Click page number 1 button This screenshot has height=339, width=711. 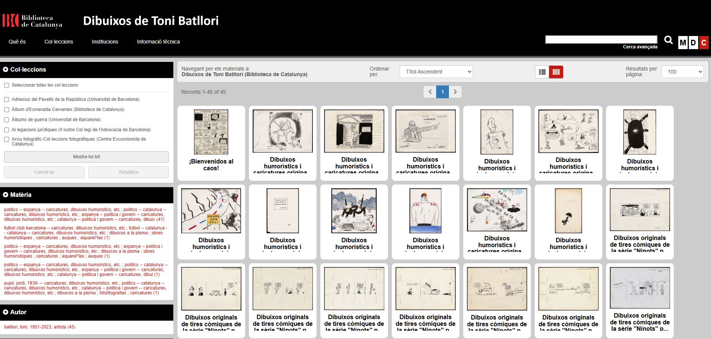(x=443, y=92)
